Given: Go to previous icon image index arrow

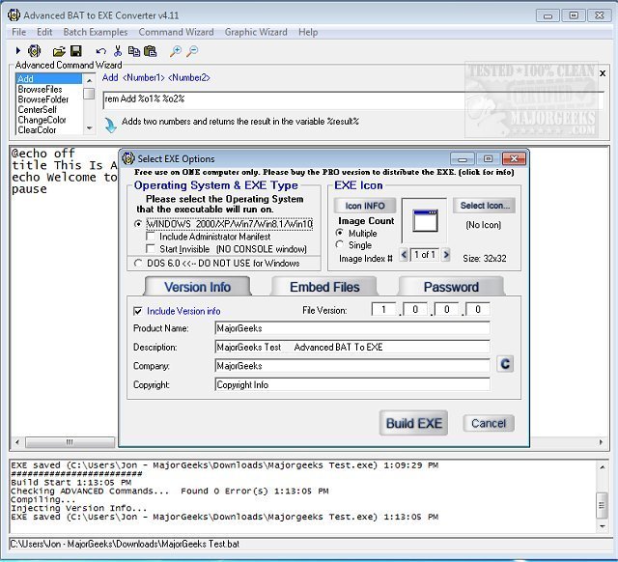Looking at the screenshot, I should tap(404, 255).
